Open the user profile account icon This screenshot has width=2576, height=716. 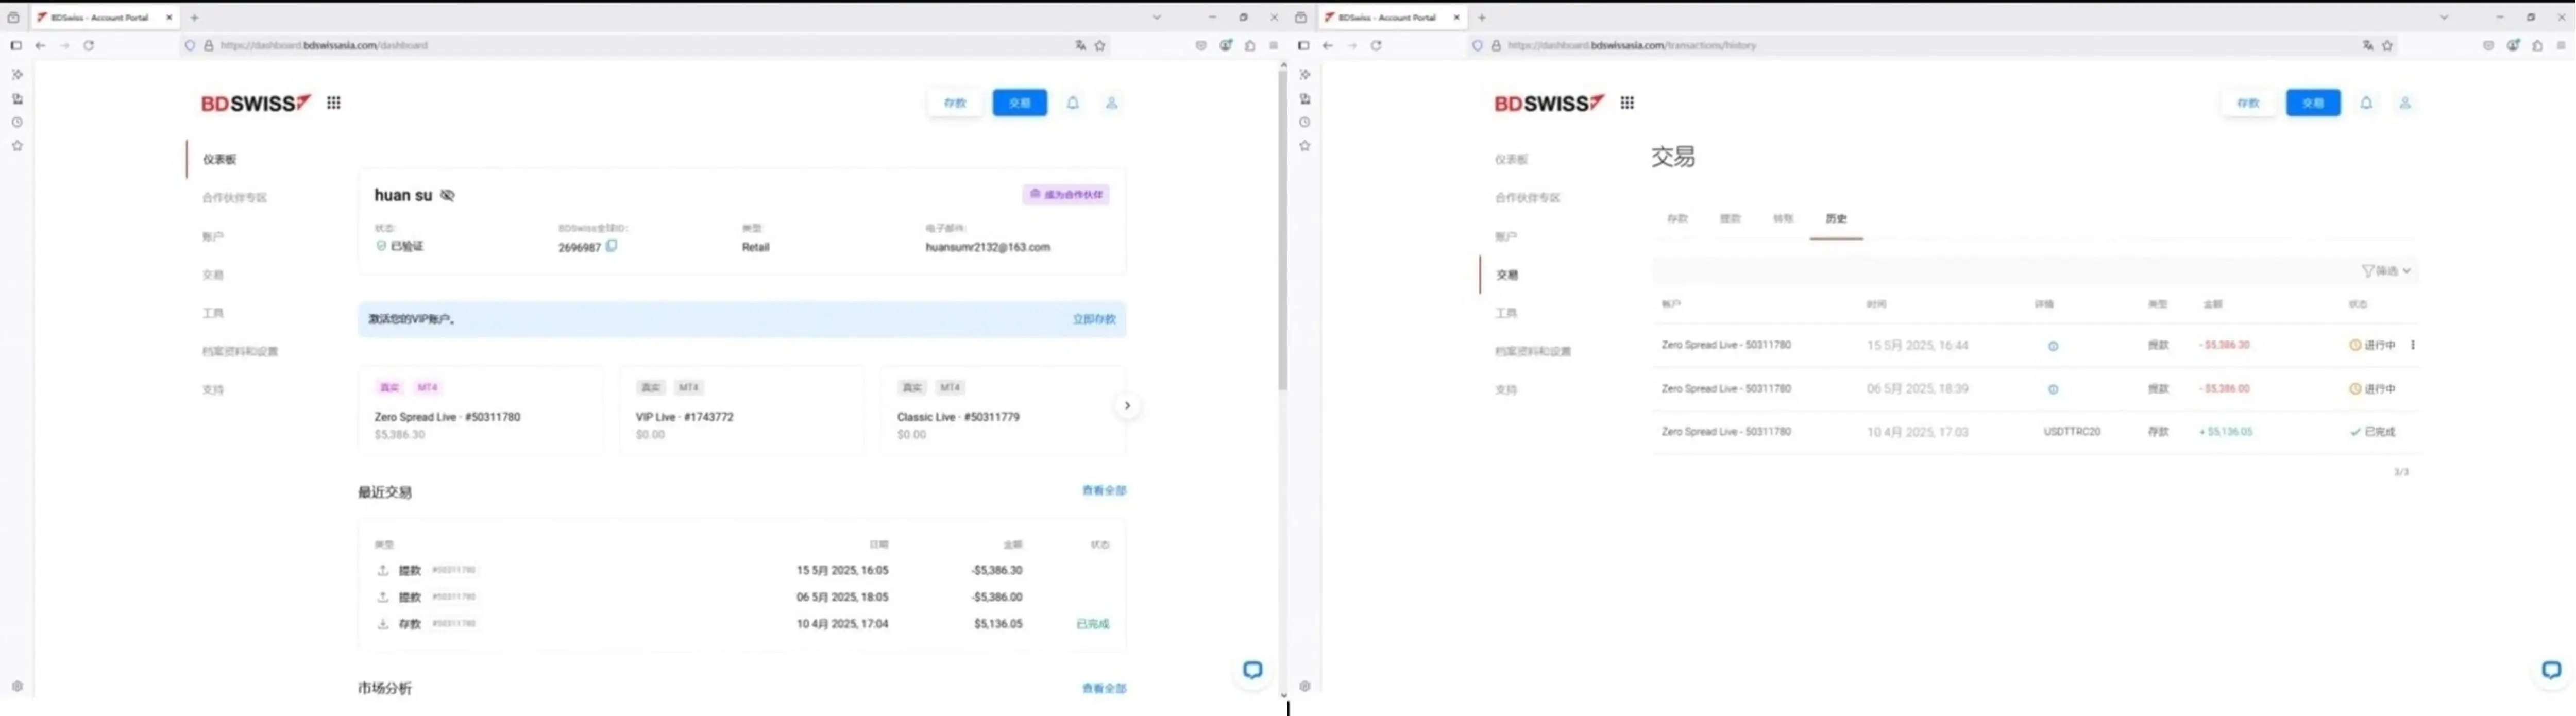click(1111, 102)
